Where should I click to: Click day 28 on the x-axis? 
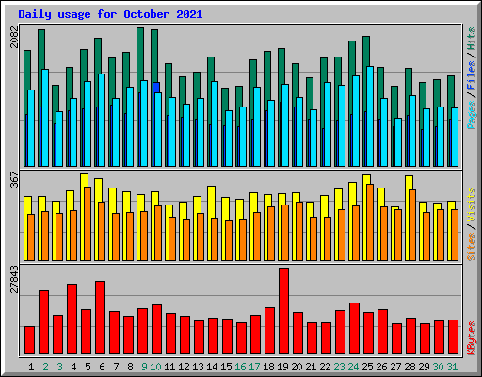(410, 367)
